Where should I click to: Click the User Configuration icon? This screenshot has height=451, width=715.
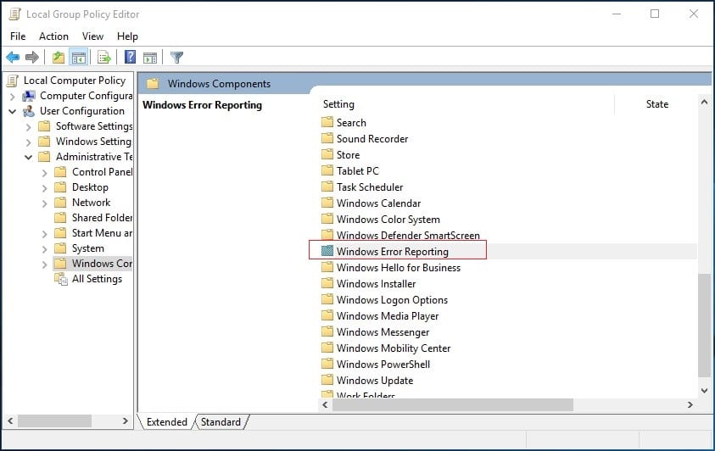tap(29, 111)
